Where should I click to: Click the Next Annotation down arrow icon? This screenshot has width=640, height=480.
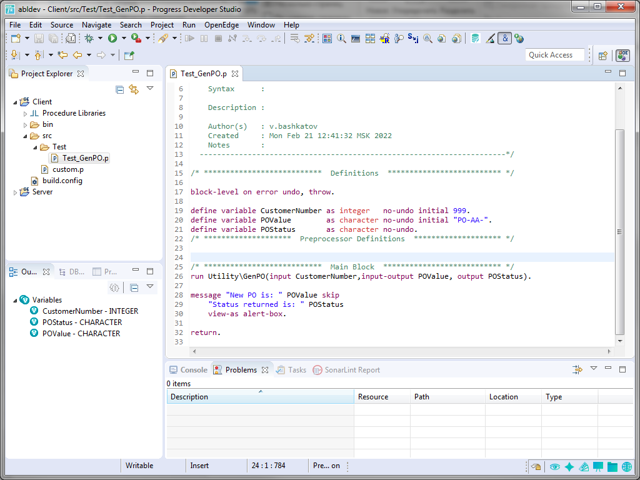[16, 55]
